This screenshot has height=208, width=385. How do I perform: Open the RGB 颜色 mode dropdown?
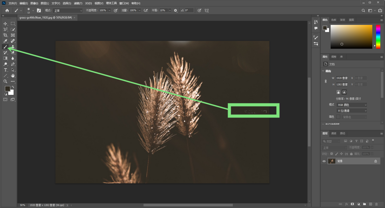coord(352,105)
